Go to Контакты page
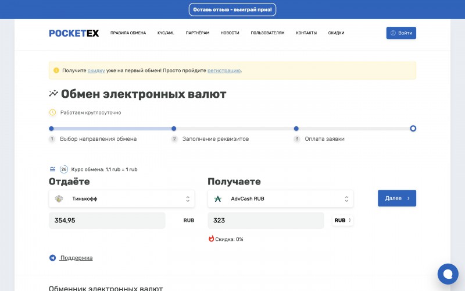465x291 pixels. [x=306, y=33]
